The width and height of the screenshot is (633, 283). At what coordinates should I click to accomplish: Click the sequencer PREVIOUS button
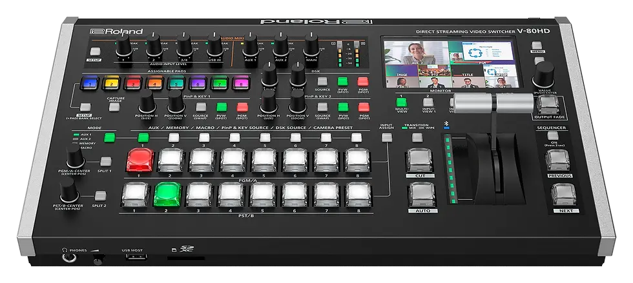click(558, 161)
